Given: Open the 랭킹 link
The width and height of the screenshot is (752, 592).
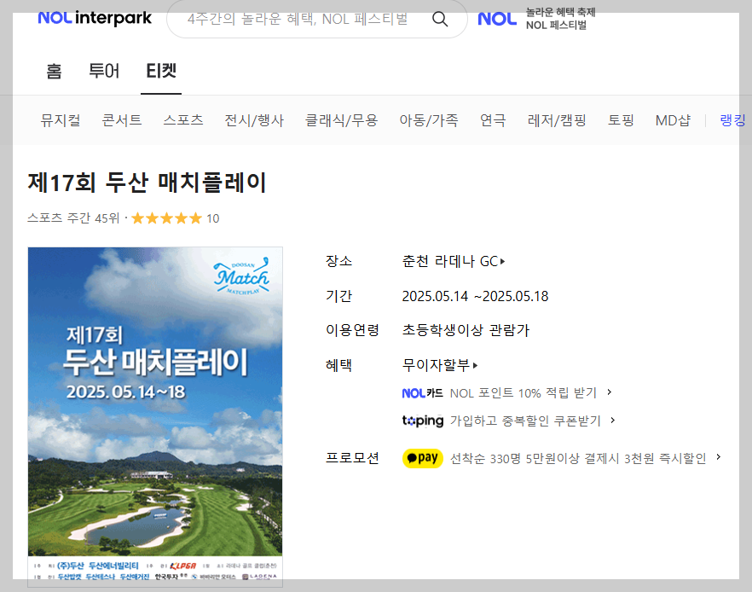Looking at the screenshot, I should [x=733, y=120].
